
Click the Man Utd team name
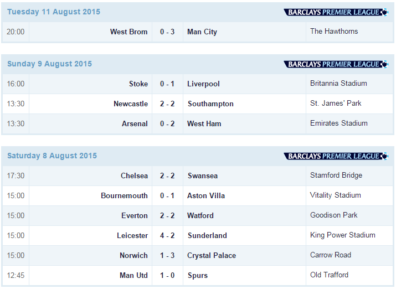point(133,275)
